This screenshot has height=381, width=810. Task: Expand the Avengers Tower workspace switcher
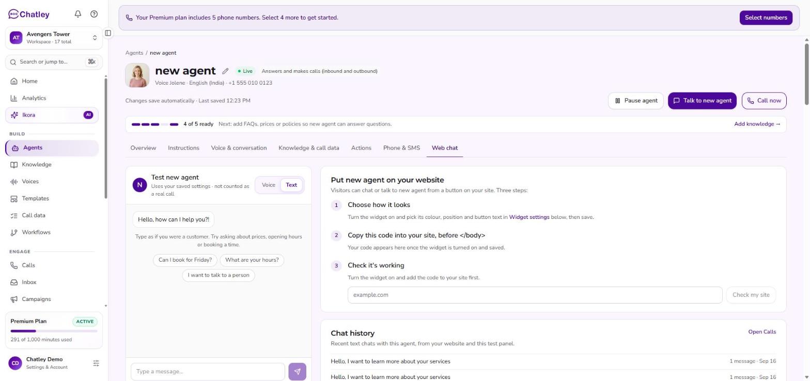54,38
